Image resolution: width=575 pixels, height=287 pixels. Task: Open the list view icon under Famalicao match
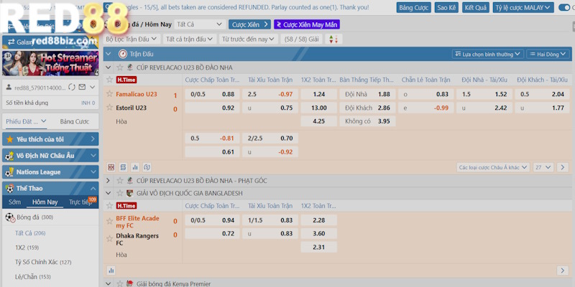click(123, 167)
